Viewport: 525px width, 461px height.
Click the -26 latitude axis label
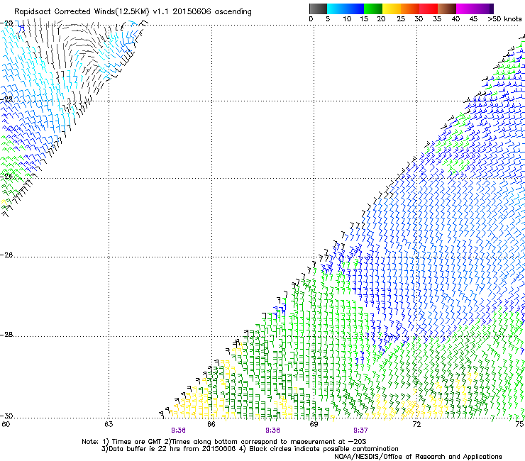[x=6, y=255]
